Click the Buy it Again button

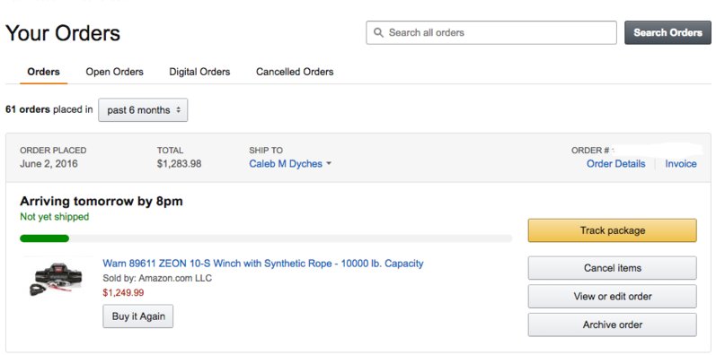[x=138, y=316]
